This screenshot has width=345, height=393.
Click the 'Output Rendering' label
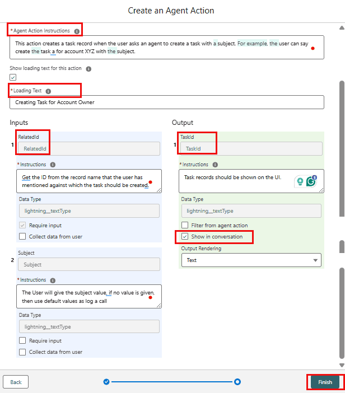(201, 249)
